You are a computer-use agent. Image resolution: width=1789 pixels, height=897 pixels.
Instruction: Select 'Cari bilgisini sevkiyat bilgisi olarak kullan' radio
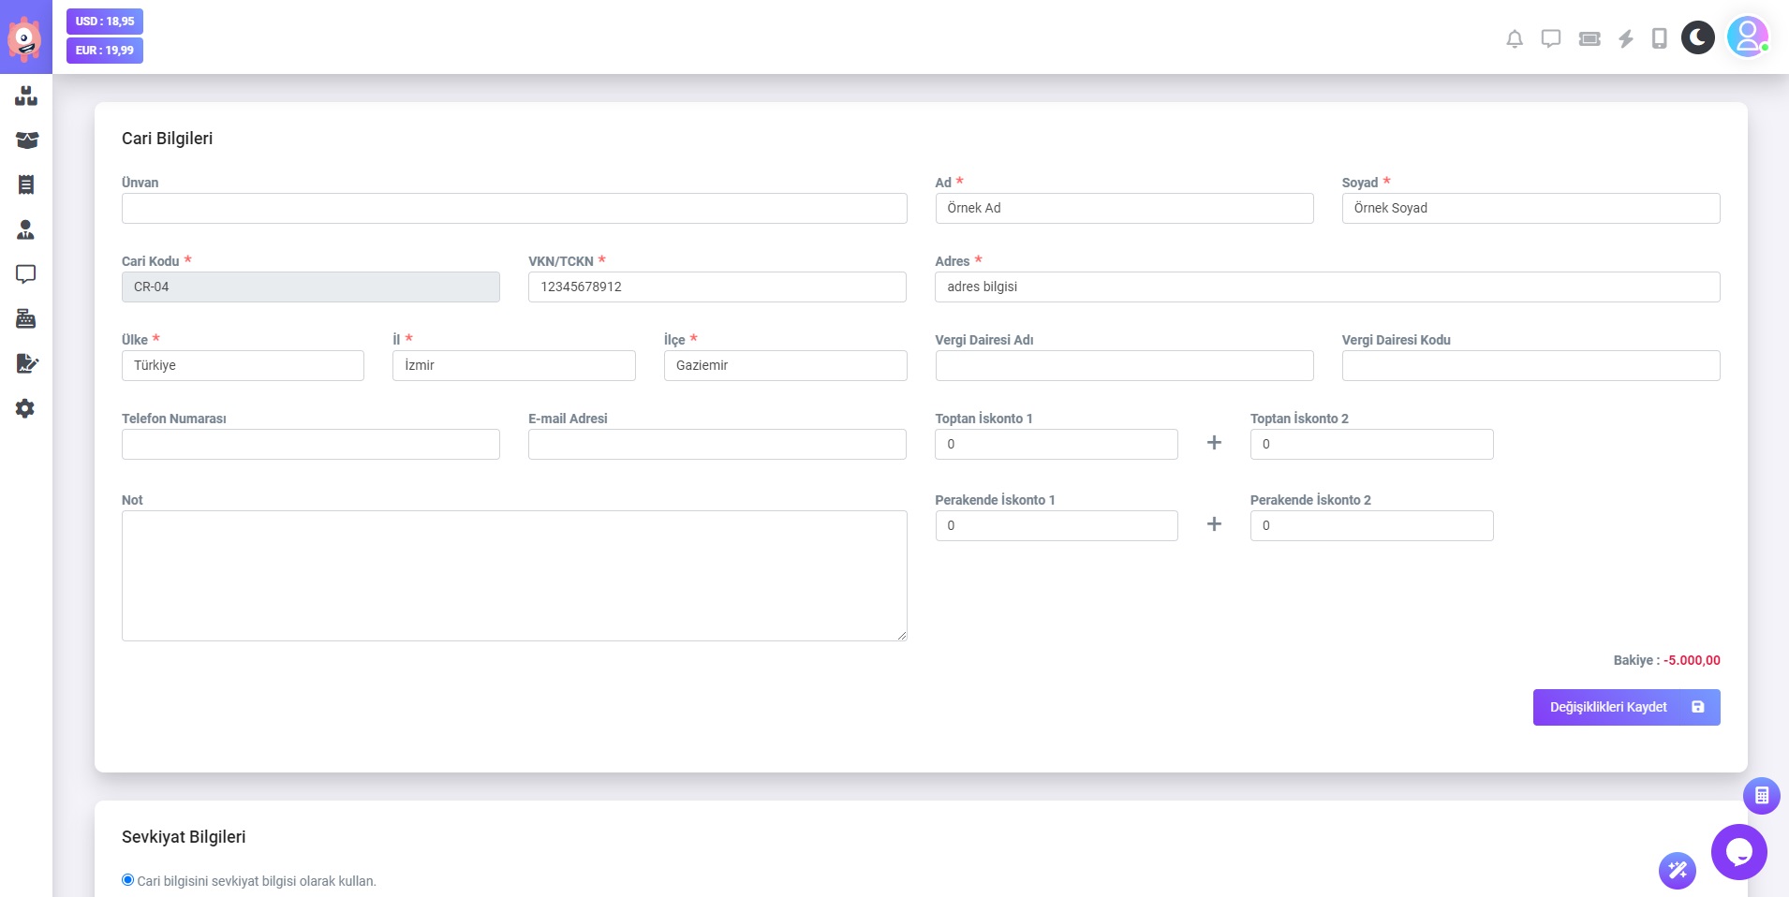pos(128,880)
